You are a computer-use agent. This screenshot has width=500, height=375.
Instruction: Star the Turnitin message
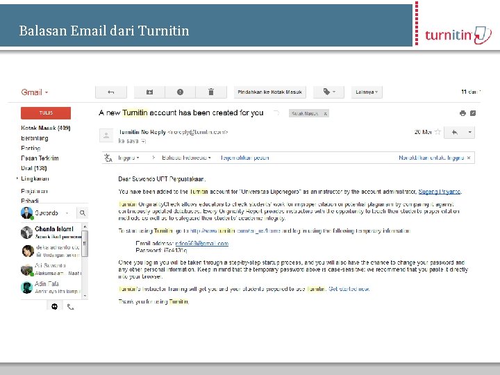[x=437, y=132]
